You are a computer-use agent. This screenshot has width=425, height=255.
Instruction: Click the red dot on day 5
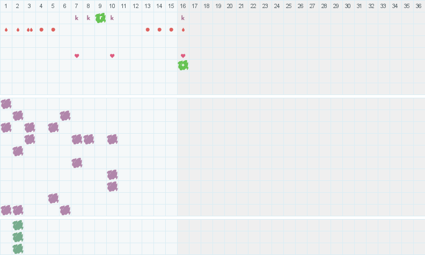(53, 30)
